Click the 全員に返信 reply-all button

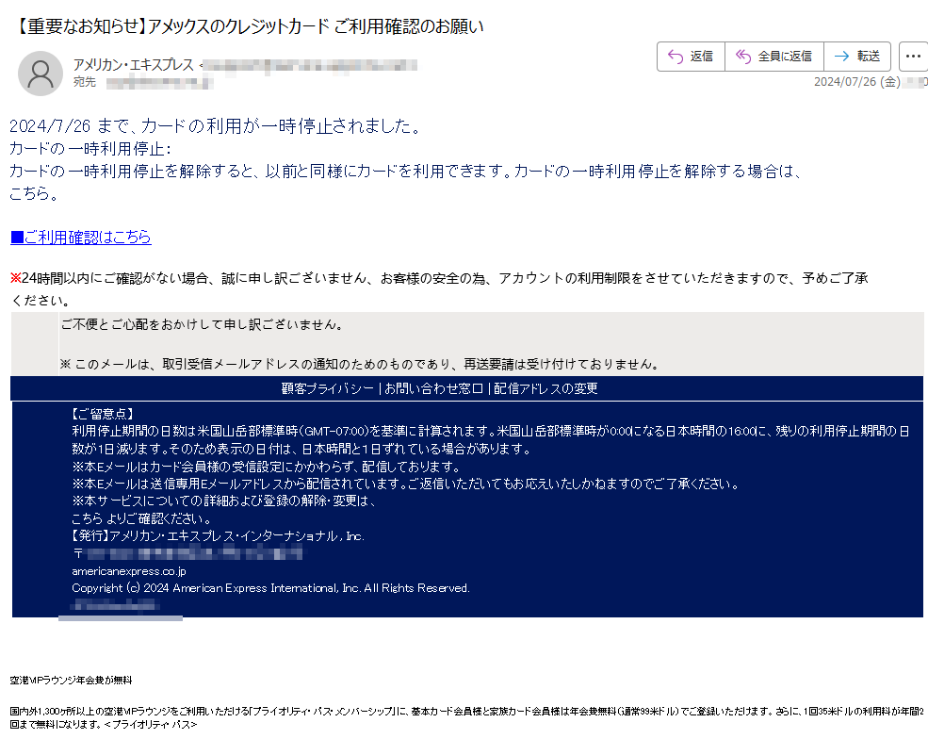(774, 57)
